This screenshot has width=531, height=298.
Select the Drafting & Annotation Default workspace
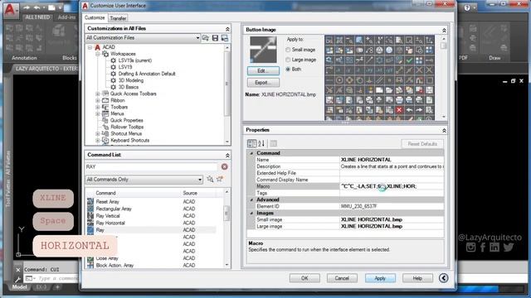coord(147,74)
